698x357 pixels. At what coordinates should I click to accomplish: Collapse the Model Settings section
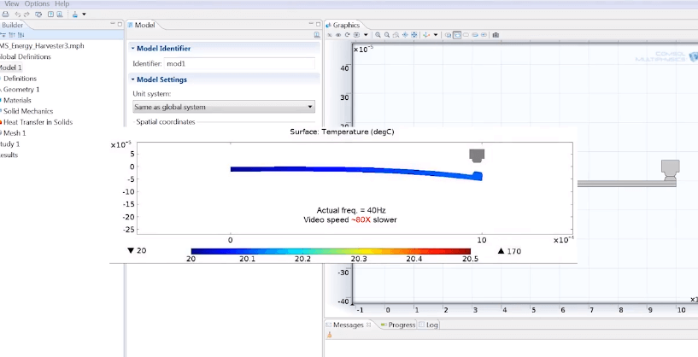point(132,79)
